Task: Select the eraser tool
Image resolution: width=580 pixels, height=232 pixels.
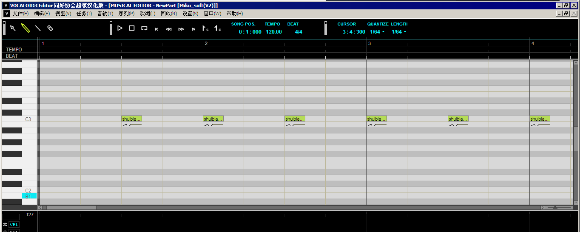Action: click(50, 28)
